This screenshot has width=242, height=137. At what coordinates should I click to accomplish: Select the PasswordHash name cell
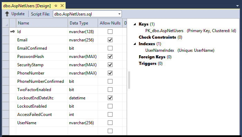(42, 57)
